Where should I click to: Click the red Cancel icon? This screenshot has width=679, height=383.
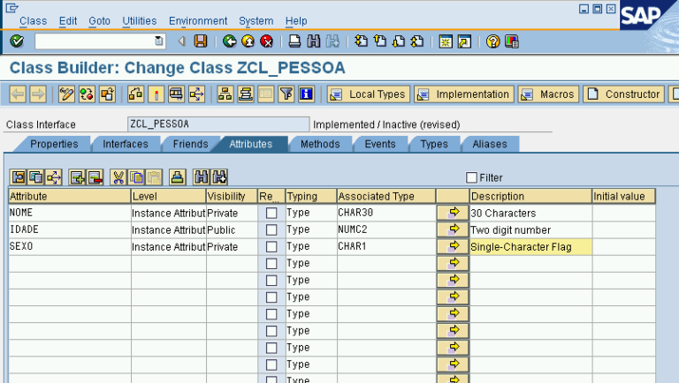click(x=266, y=41)
